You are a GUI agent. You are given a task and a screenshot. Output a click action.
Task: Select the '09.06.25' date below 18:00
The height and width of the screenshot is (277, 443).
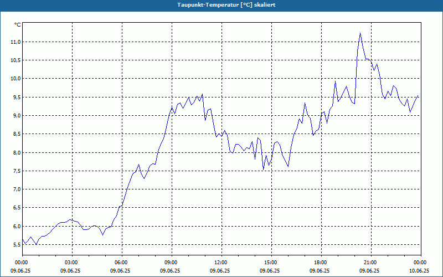pyautogui.click(x=320, y=270)
